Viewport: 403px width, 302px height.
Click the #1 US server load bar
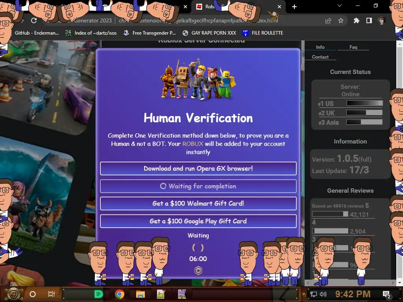[364, 103]
